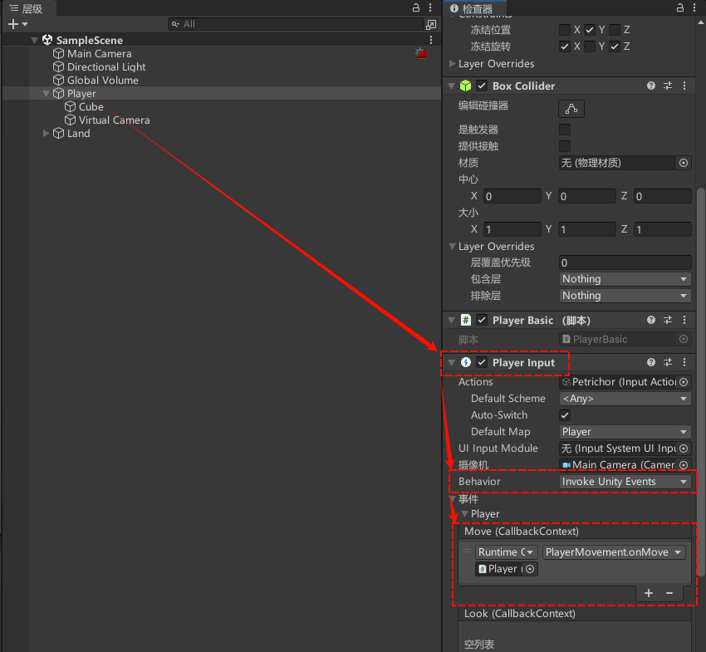The image size is (706, 652).
Task: Open the Inspector panel options menu
Action: [694, 7]
